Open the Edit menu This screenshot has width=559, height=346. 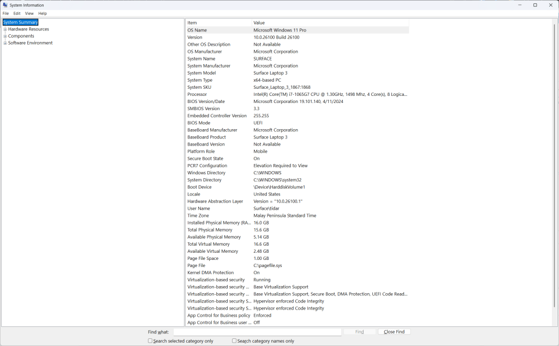click(17, 14)
